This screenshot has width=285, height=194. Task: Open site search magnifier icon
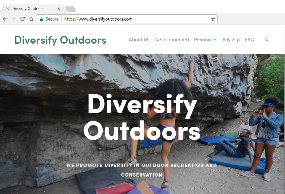coord(267,39)
